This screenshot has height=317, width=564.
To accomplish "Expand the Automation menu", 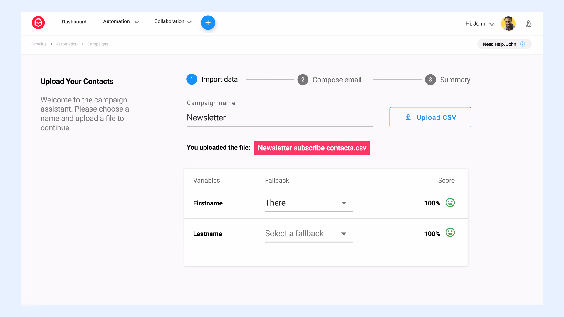I will coord(121,22).
